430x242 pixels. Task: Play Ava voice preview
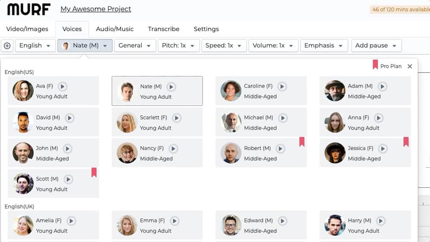pyautogui.click(x=62, y=86)
